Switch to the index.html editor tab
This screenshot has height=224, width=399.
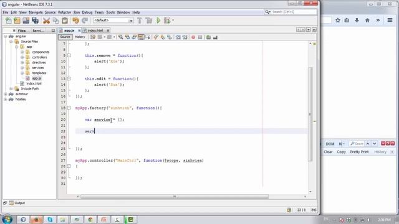95,30
